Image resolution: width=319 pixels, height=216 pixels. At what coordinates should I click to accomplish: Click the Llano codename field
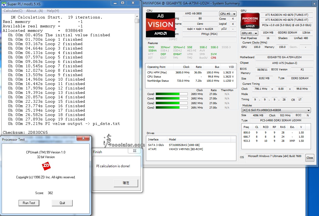coord(200,24)
